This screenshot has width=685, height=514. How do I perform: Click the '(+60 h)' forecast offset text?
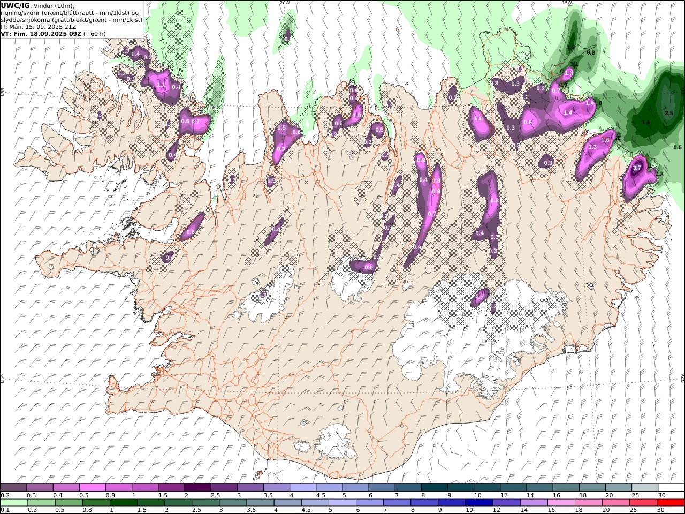point(94,34)
